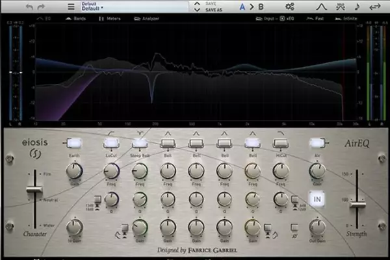Toggle the Analyzer display option
The height and width of the screenshot is (260, 390).
146,18
